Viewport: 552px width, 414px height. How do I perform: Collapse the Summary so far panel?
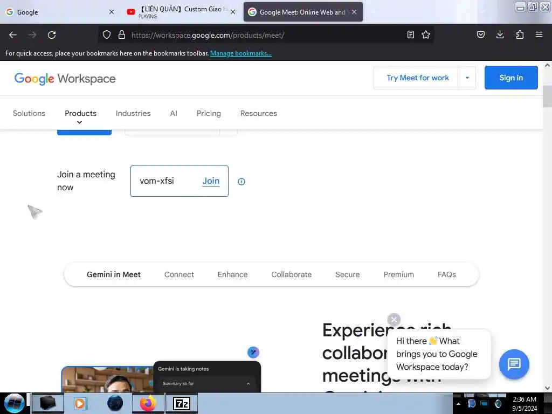click(x=248, y=384)
